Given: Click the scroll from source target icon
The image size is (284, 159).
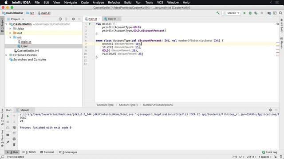Looking at the screenshot, I should [60, 19].
